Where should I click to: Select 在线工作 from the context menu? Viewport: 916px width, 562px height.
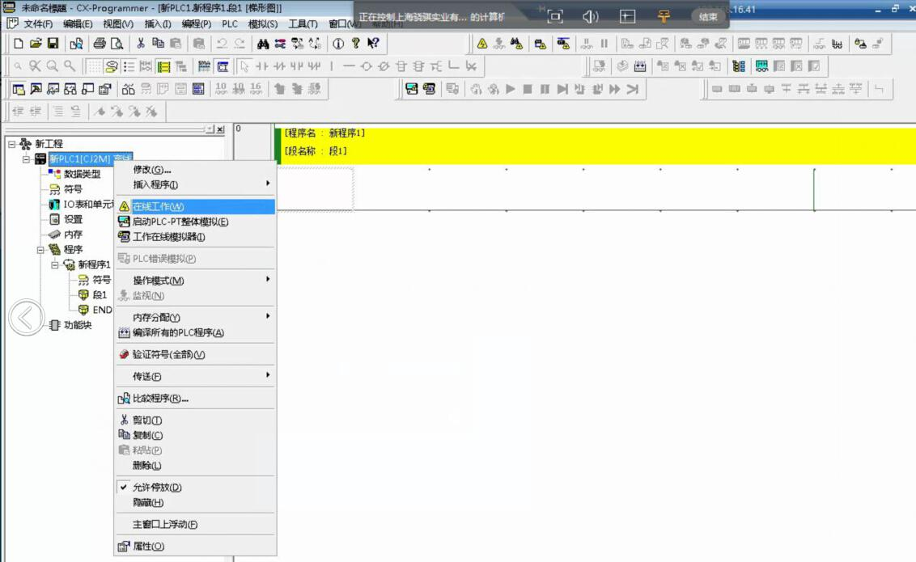[158, 207]
